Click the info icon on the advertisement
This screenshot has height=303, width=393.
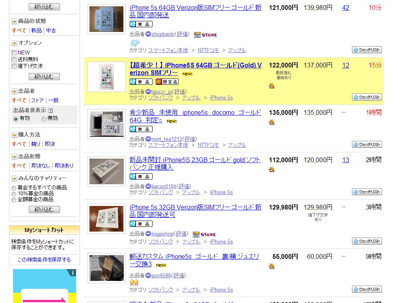(73, 273)
